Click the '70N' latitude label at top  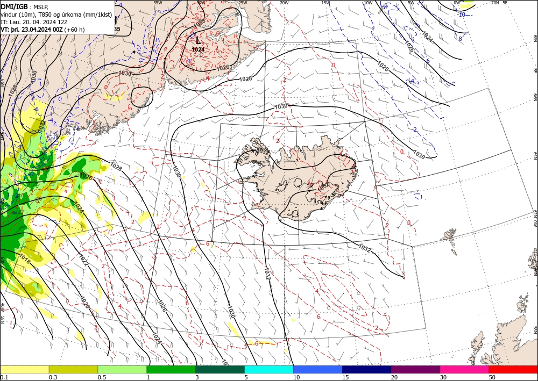tap(495, 3)
